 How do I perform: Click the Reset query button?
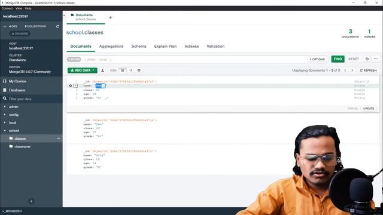pyautogui.click(x=354, y=59)
